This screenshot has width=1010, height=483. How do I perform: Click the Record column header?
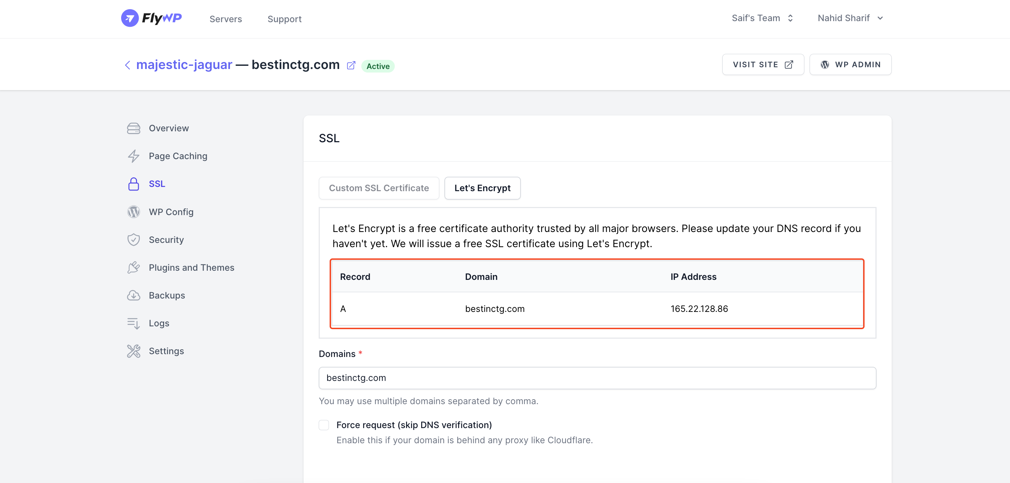tap(355, 277)
